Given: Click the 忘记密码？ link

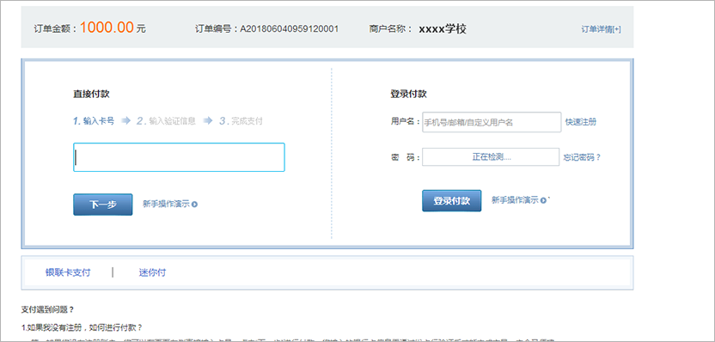Looking at the screenshot, I should (x=582, y=157).
